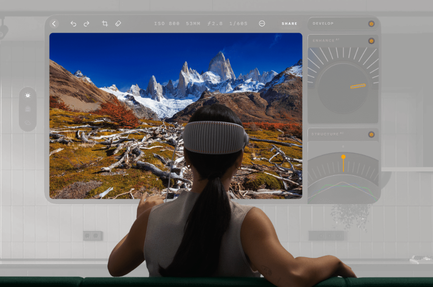The width and height of the screenshot is (433, 287).
Task: Open the three-dot more options menu
Action: 262,24
